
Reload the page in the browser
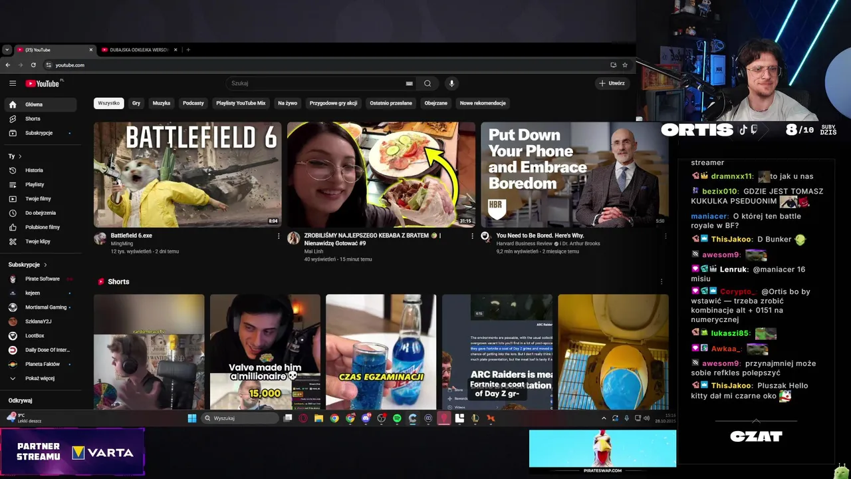pos(33,65)
